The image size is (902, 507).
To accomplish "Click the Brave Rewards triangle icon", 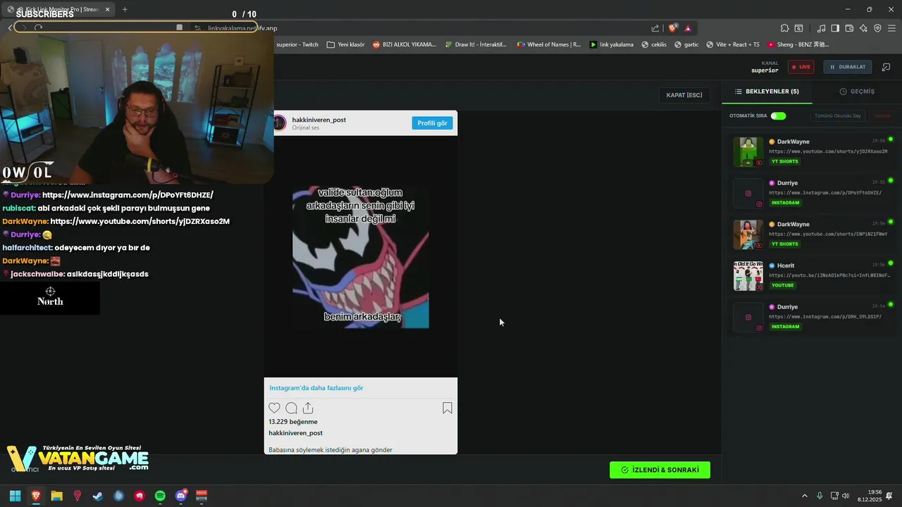I will pyautogui.click(x=688, y=28).
